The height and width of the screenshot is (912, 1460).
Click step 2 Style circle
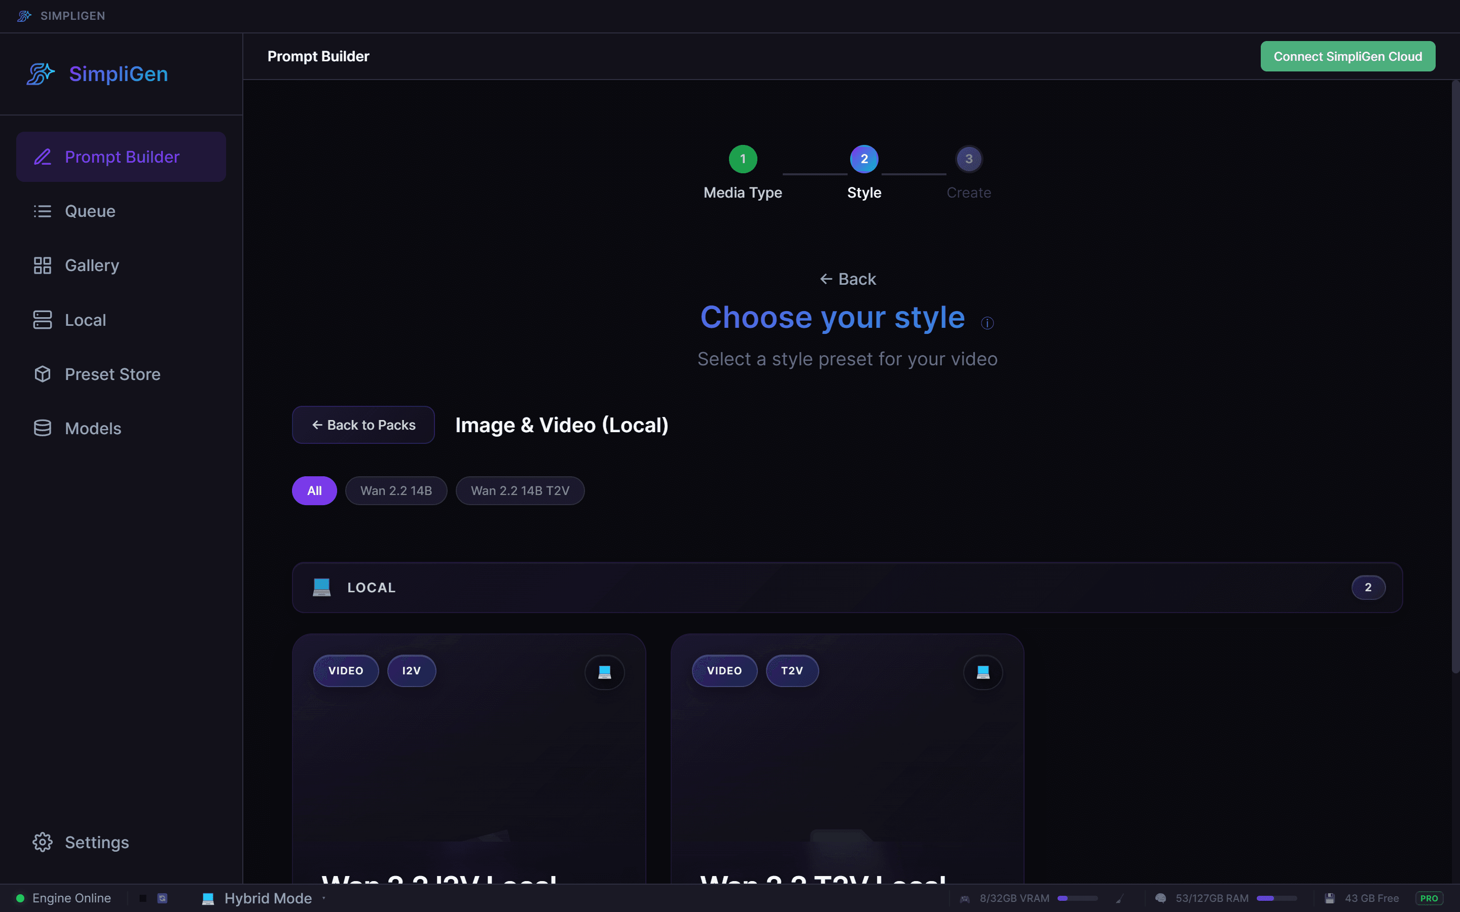tap(864, 159)
